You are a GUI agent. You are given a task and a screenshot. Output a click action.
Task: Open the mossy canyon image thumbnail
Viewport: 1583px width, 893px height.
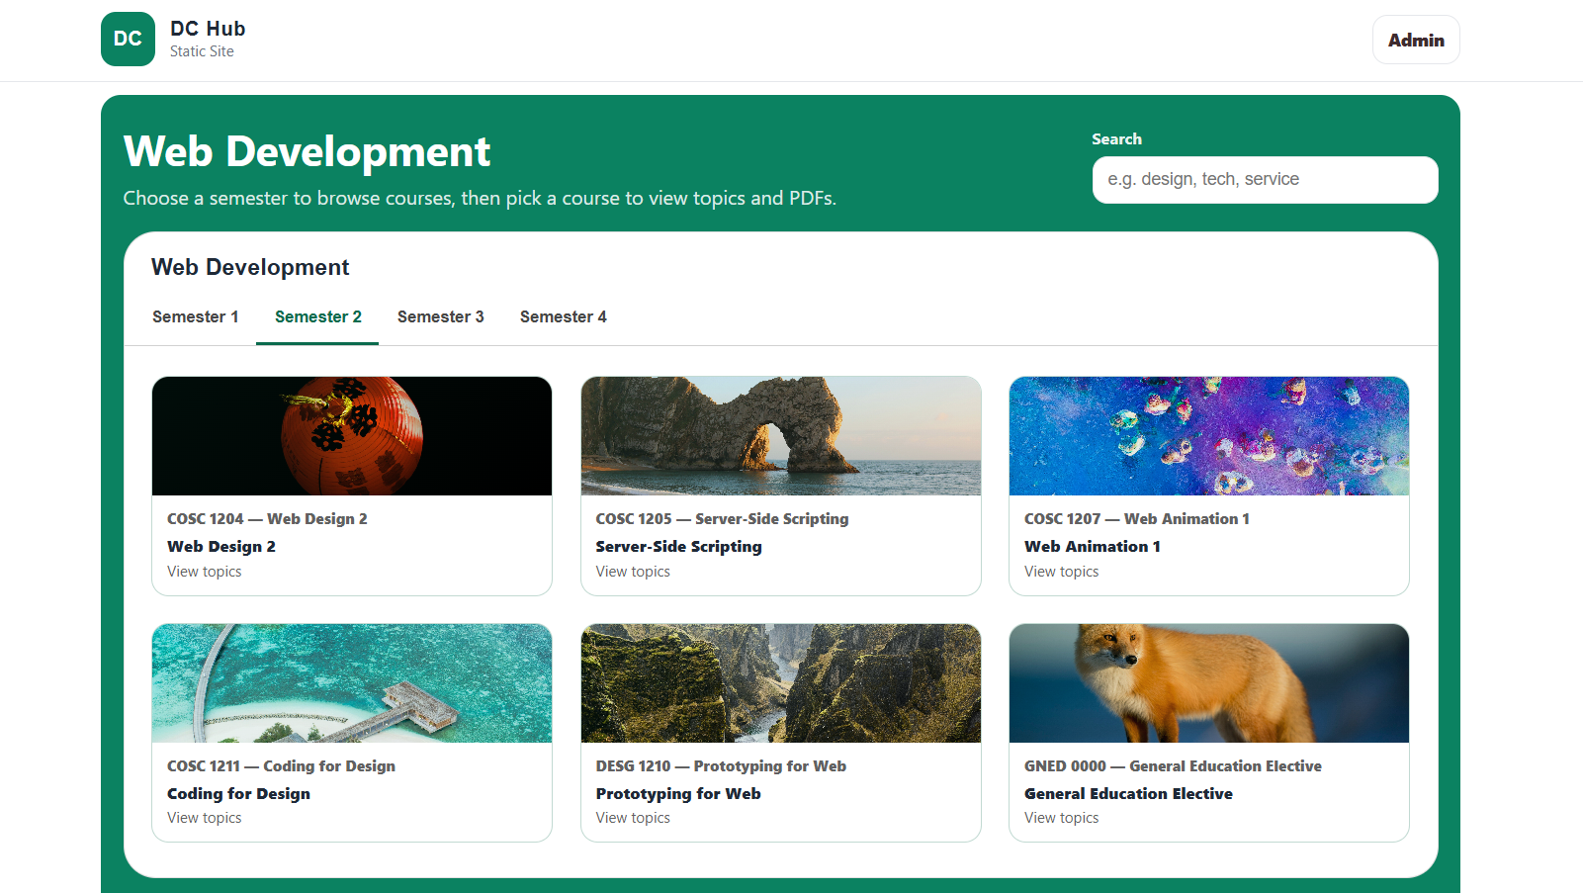point(780,683)
